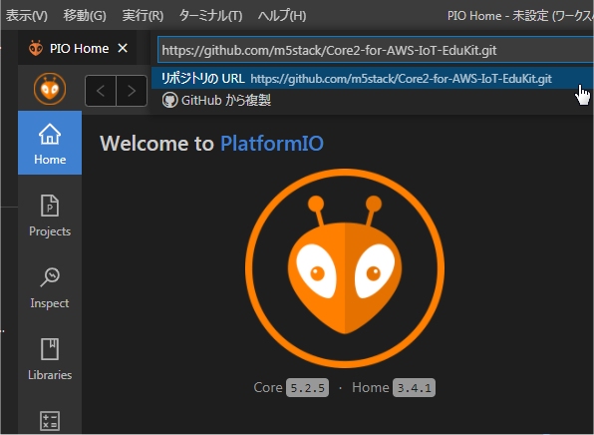Open the Inspect sidebar section
The height and width of the screenshot is (435, 594).
click(50, 287)
